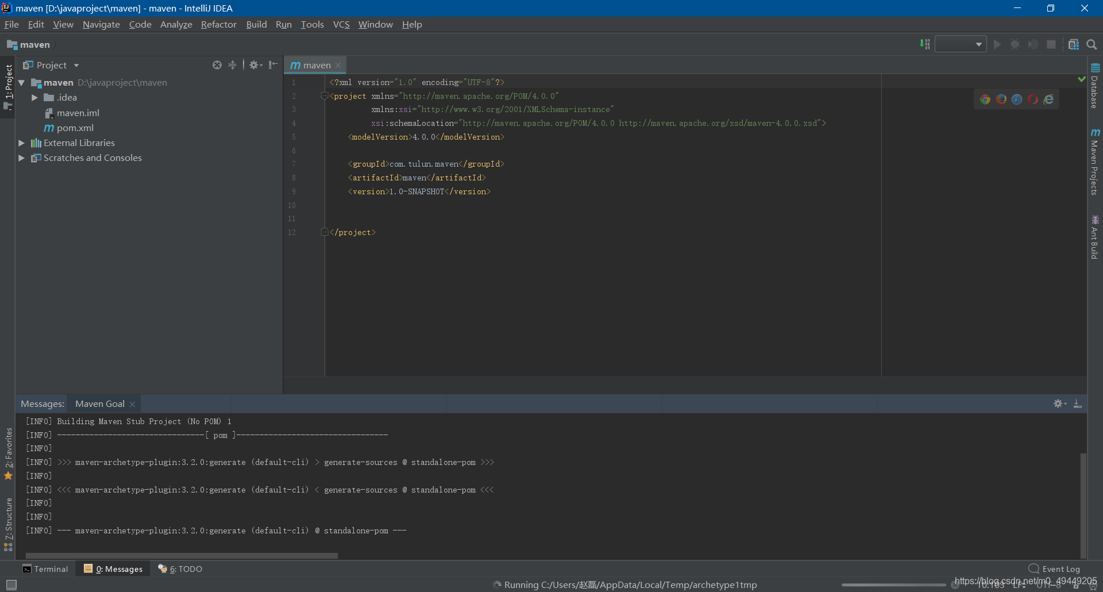Click the Running archetype status text
This screenshot has height=592, width=1103.
coord(630,585)
